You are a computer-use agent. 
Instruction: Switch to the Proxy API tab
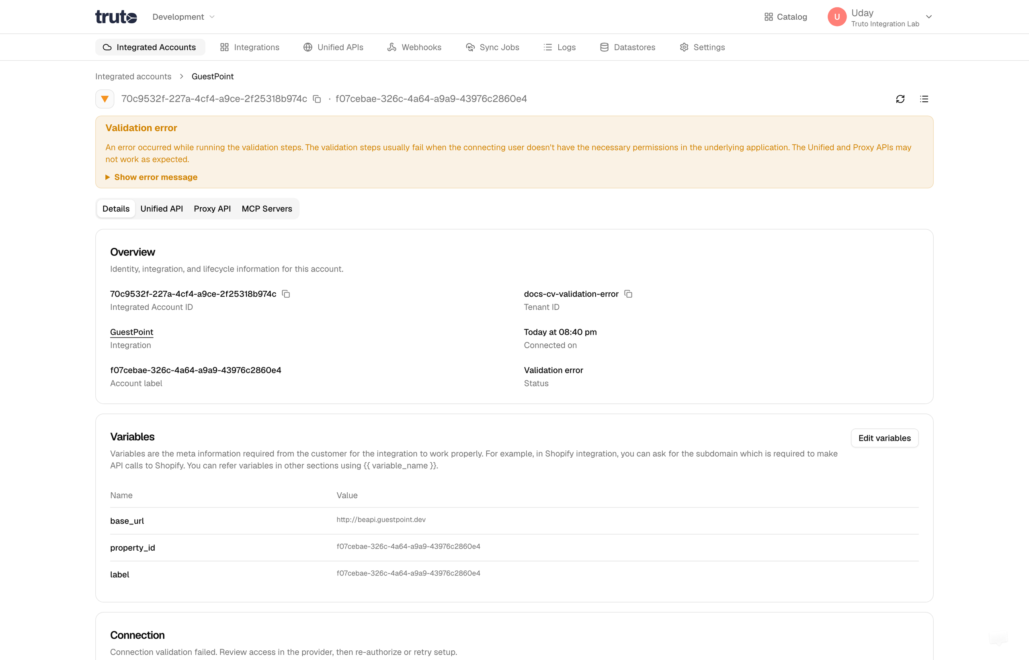(x=212, y=209)
